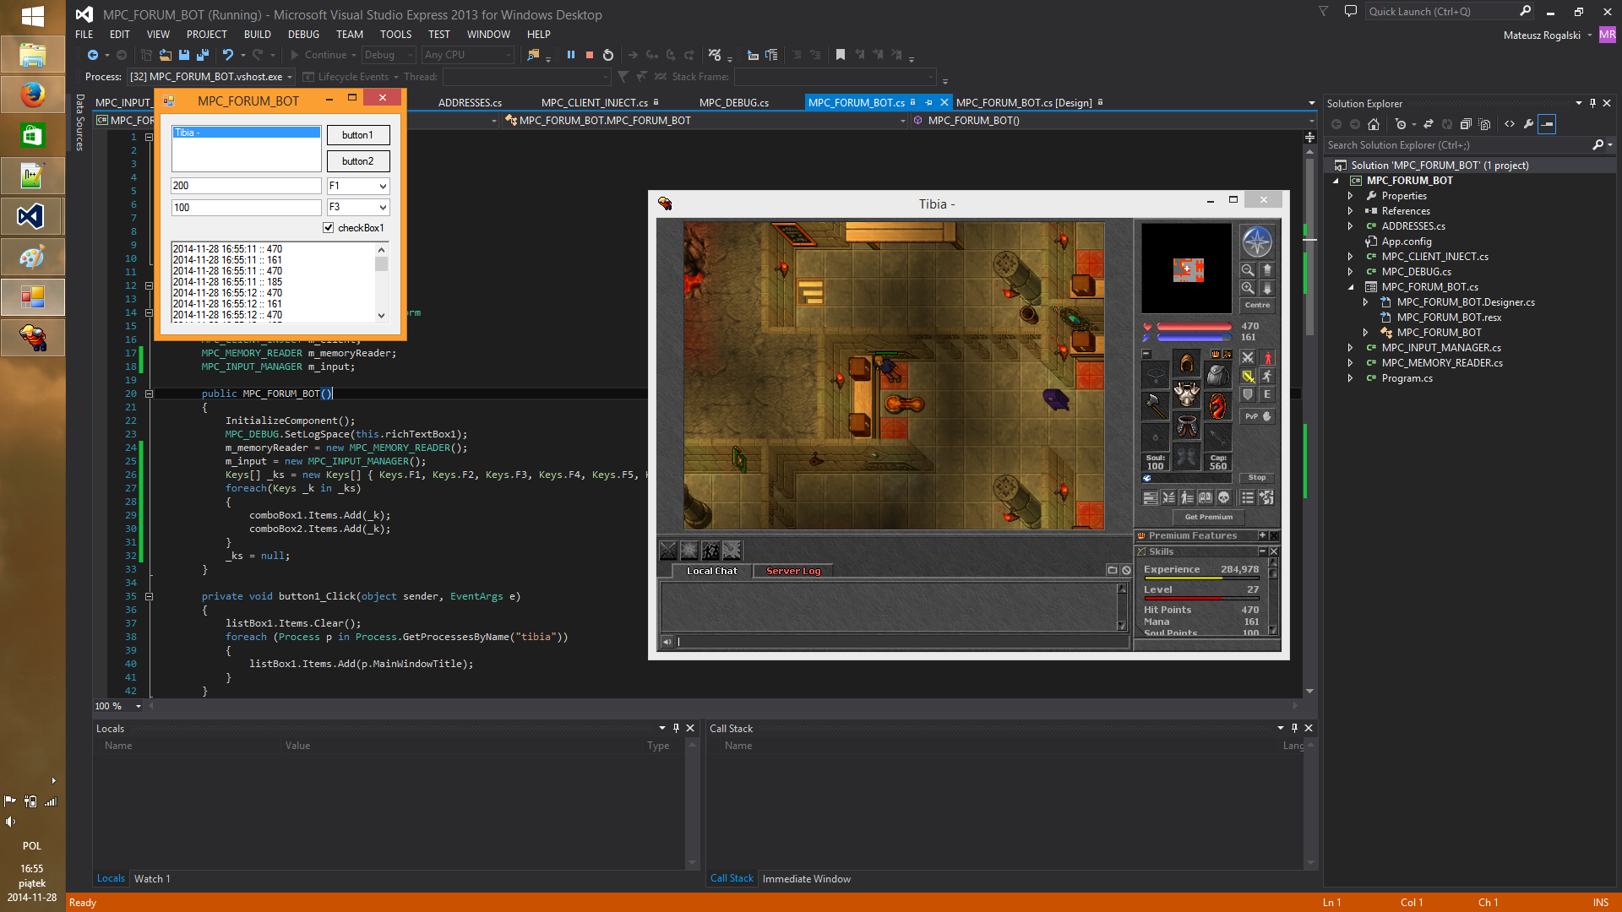Expand the Properties node in Solution Explorer
This screenshot has width=1622, height=912.
click(x=1350, y=196)
